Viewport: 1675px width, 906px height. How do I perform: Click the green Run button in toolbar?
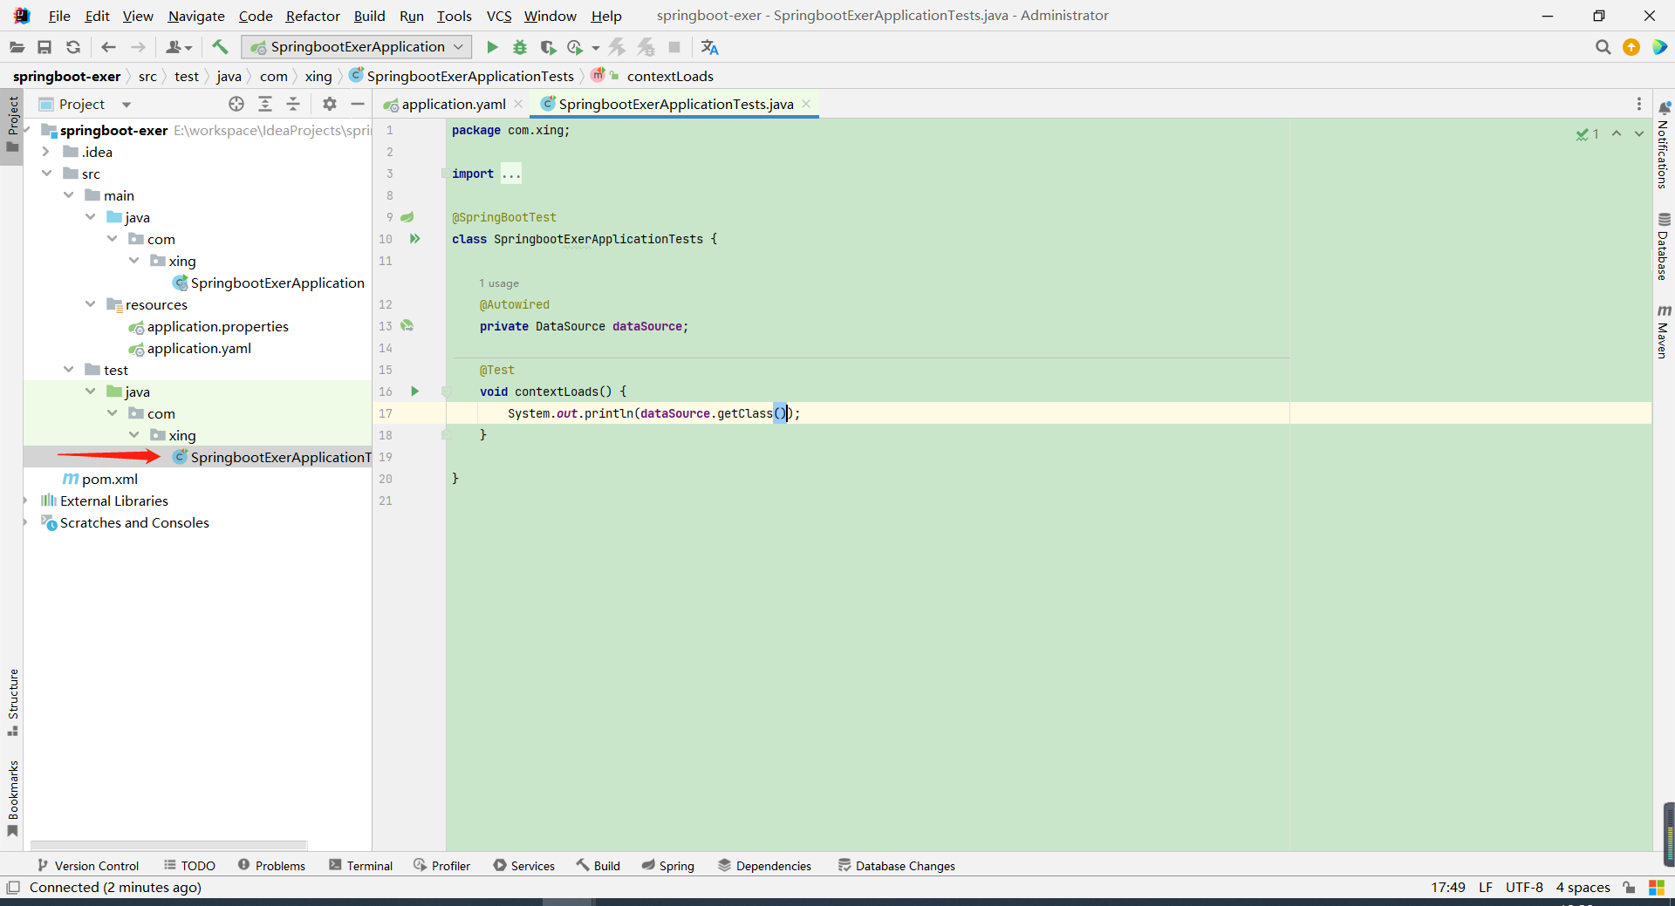pyautogui.click(x=492, y=47)
